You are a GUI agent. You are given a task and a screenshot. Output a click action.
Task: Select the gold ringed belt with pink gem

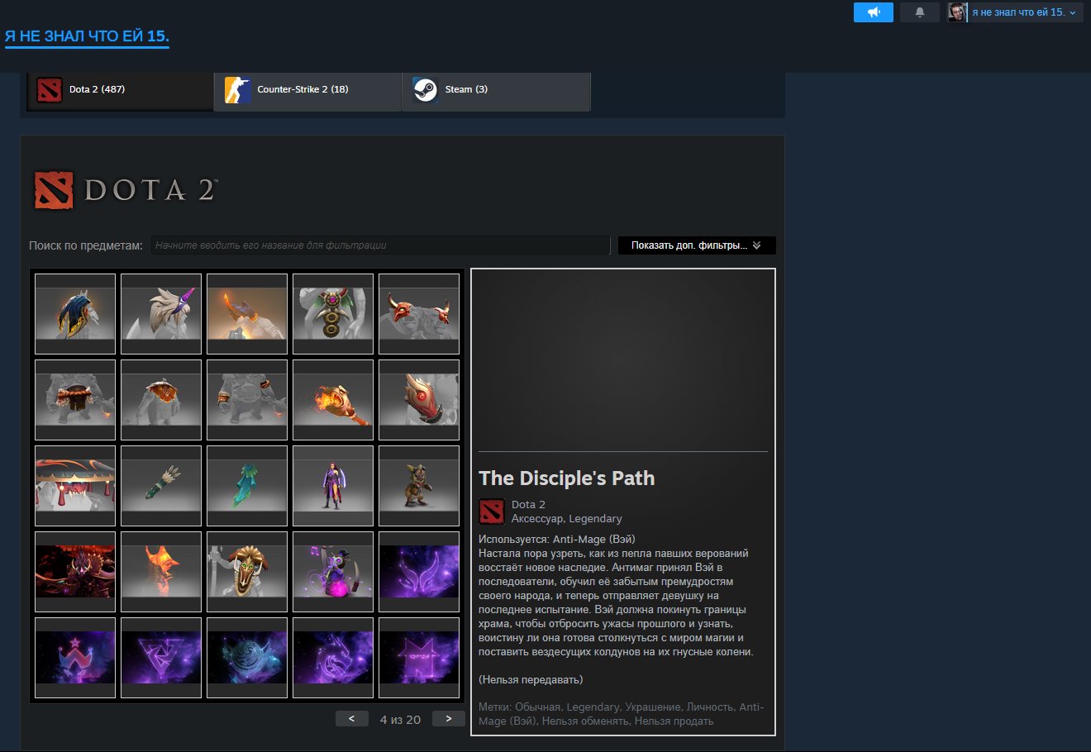coord(333,314)
